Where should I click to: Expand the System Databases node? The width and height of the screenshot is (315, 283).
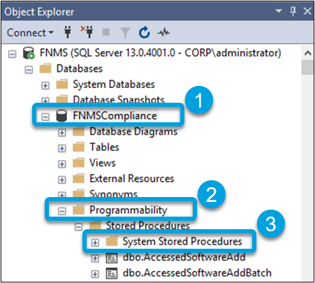[x=45, y=85]
